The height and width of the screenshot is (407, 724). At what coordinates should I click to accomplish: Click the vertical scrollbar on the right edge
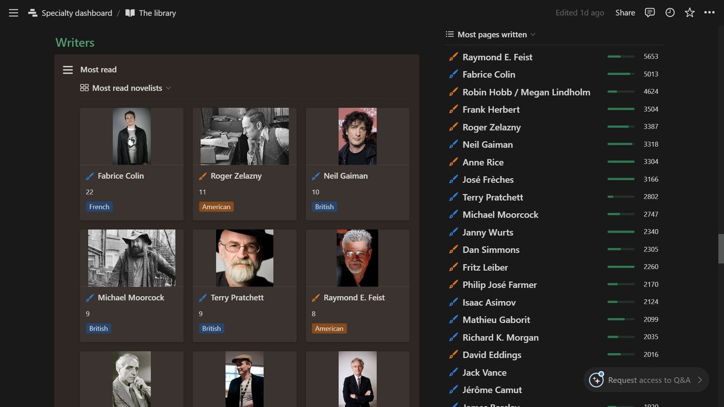pyautogui.click(x=721, y=249)
